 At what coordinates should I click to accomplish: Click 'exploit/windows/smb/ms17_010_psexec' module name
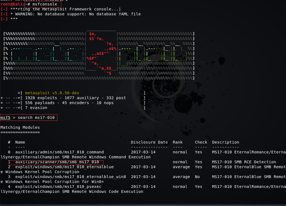pos(58,187)
